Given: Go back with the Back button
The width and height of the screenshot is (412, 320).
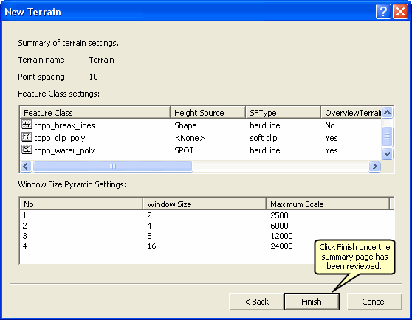Looking at the screenshot, I should point(256,302).
